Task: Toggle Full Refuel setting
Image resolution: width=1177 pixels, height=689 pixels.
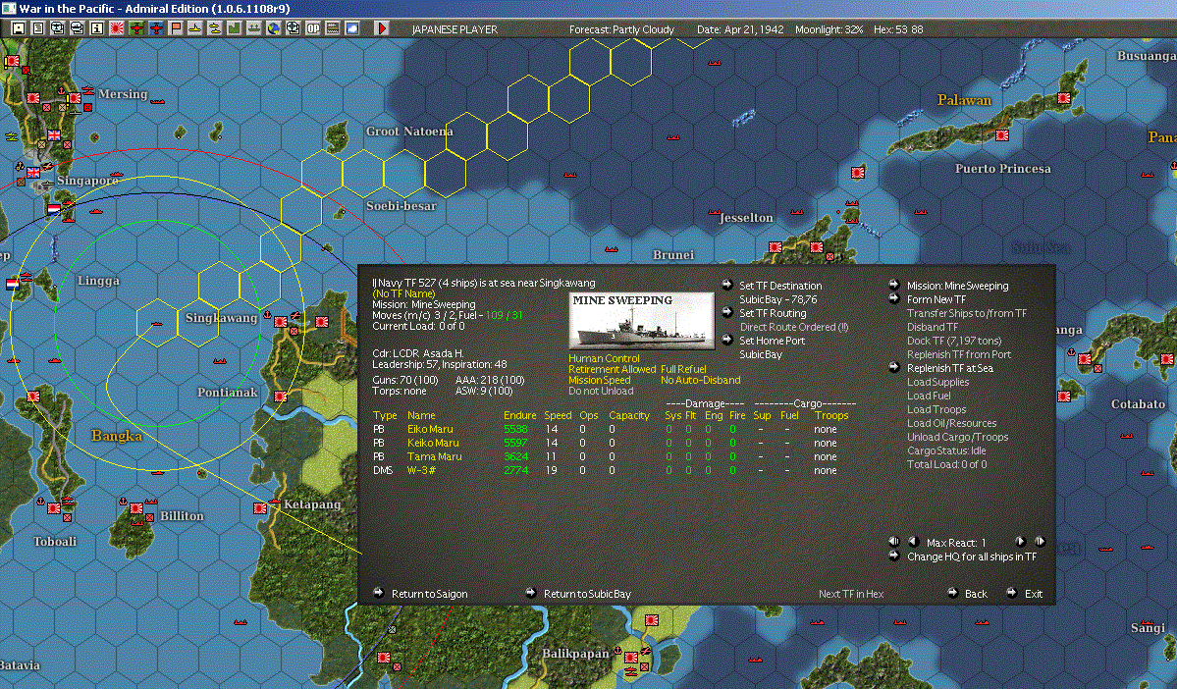Action: click(683, 369)
